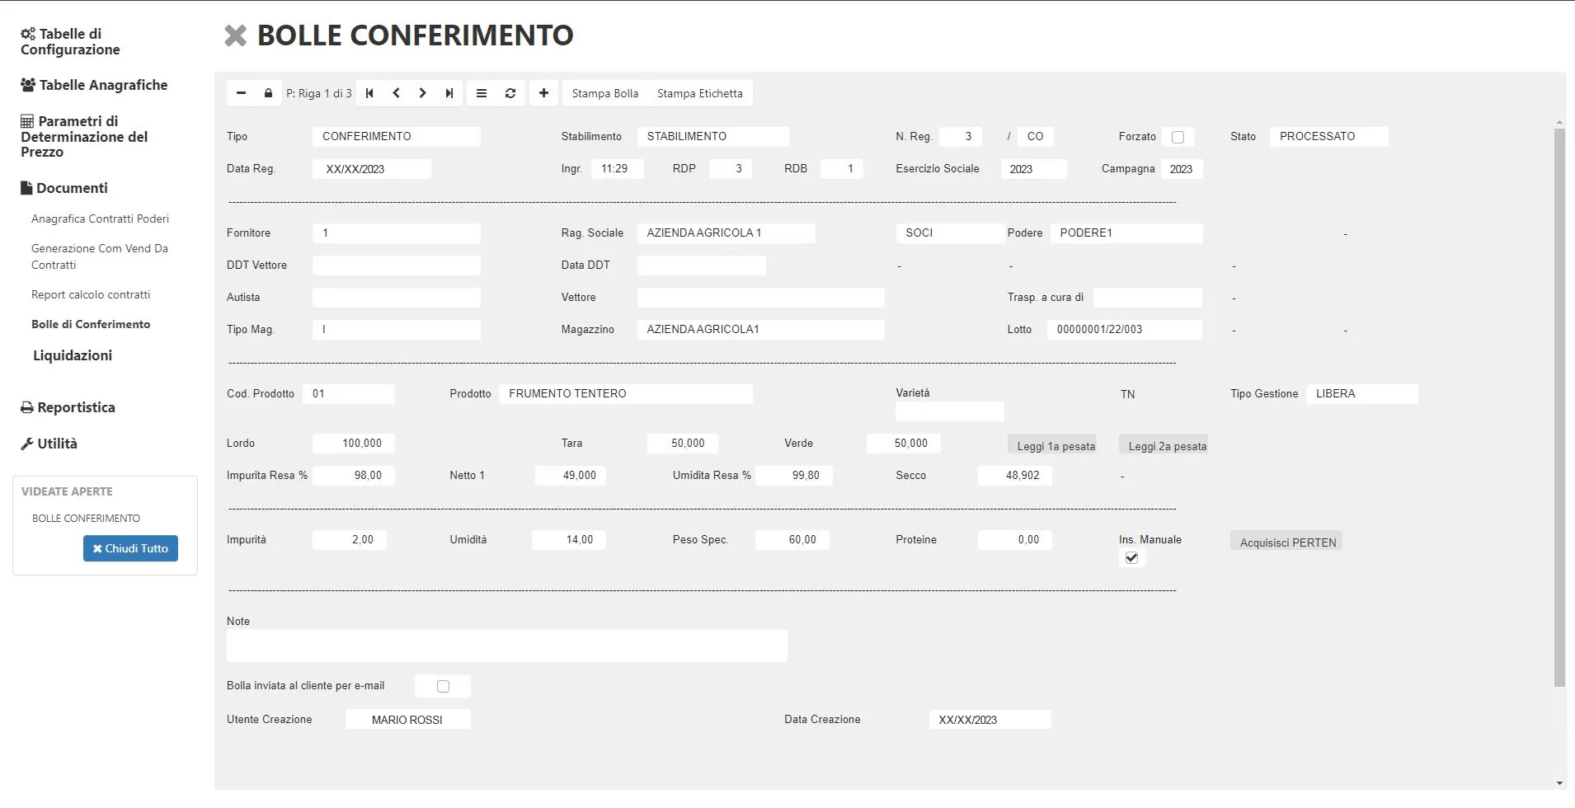Image resolution: width=1575 pixels, height=808 pixels.
Task: Click the Rag. Sociale field
Action: pyautogui.click(x=726, y=233)
